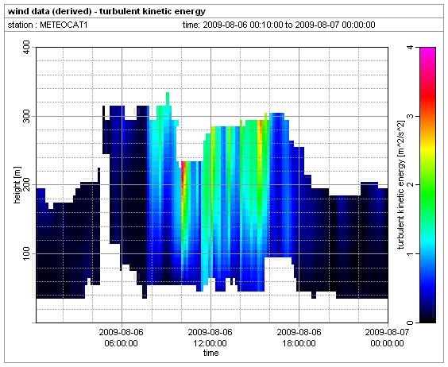Click the title 'wind data (derived) - turbulent kinetic energy'
This screenshot has height=367, width=448.
click(106, 11)
